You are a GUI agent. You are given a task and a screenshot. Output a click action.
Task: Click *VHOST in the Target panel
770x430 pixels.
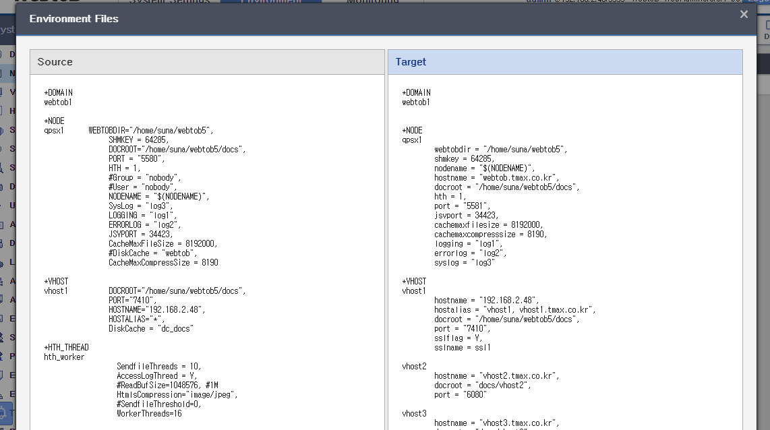coord(415,281)
